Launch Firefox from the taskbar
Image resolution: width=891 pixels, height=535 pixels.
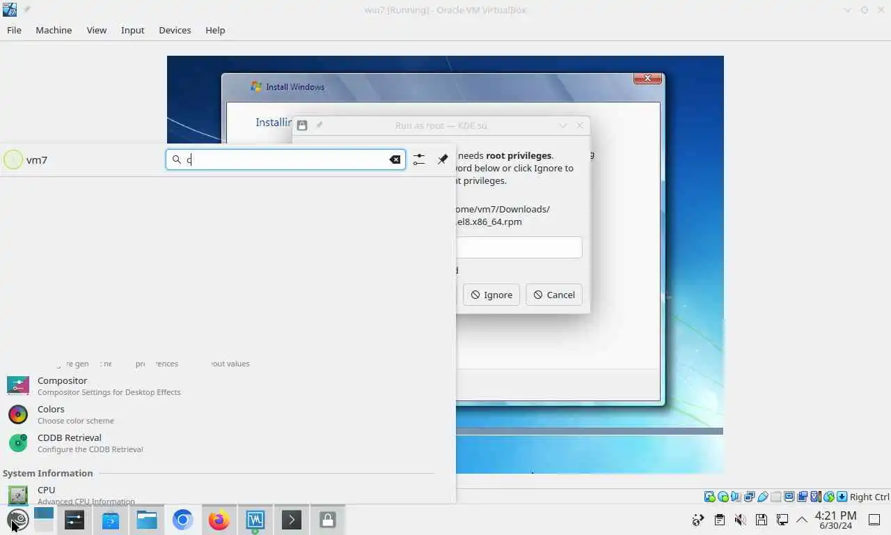click(219, 520)
